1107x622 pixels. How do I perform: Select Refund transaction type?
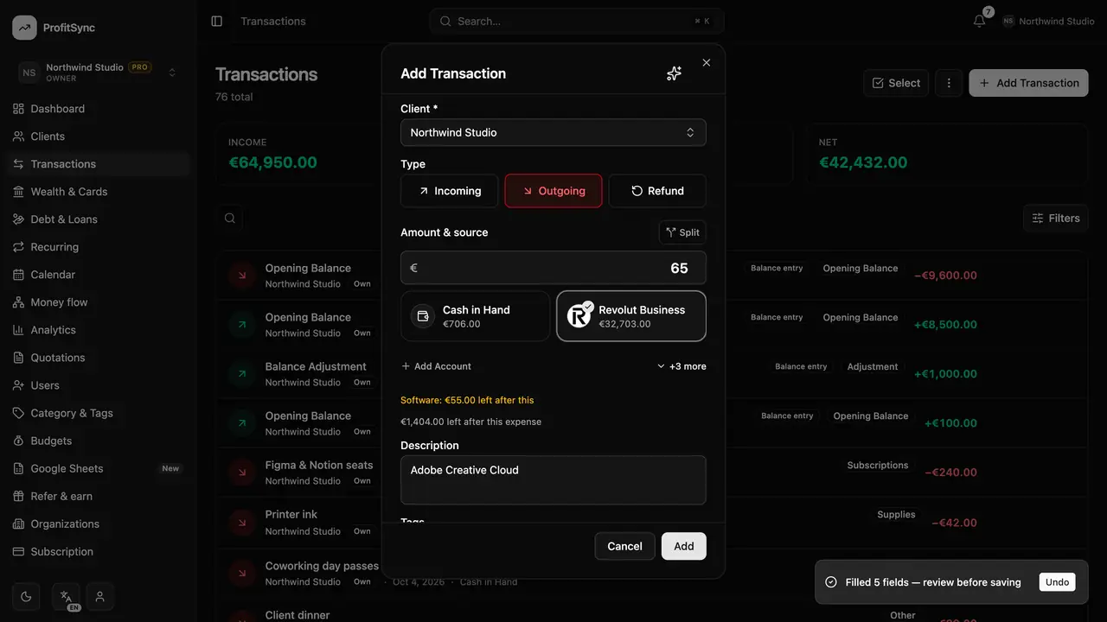pos(657,191)
